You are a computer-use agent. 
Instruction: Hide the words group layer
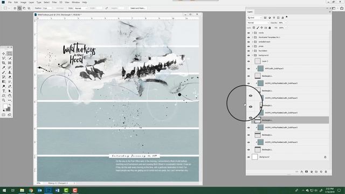click(249, 33)
